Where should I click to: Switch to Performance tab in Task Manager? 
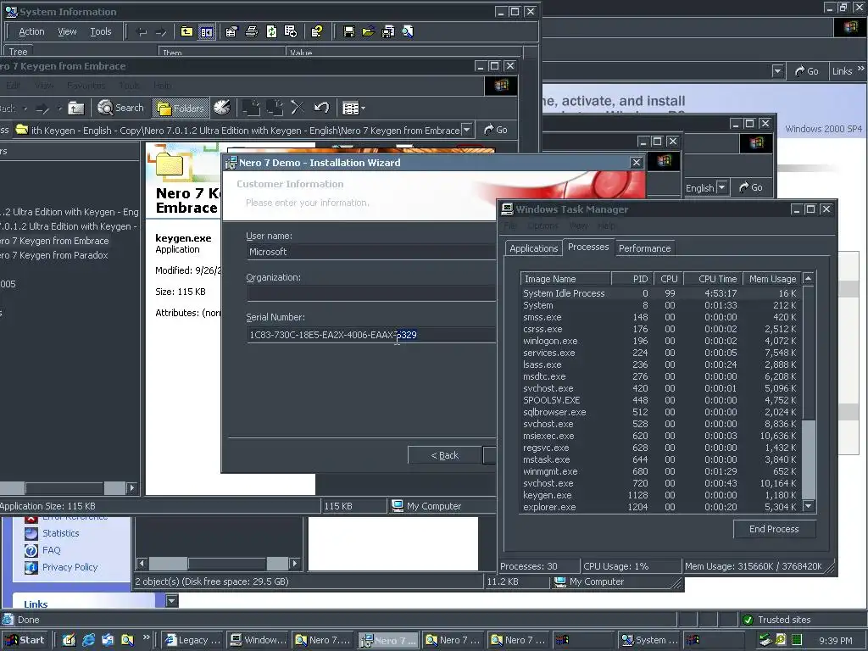644,248
